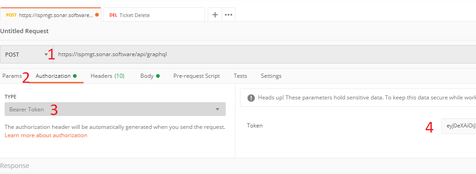This screenshot has height=174, width=476.
Task: Expand the HTTP method POST dropdown arrow
Action: (x=46, y=54)
